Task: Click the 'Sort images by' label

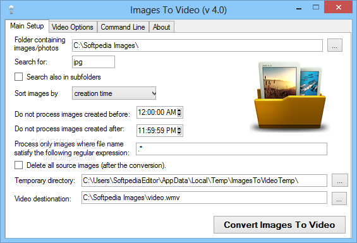Action: (x=36, y=93)
